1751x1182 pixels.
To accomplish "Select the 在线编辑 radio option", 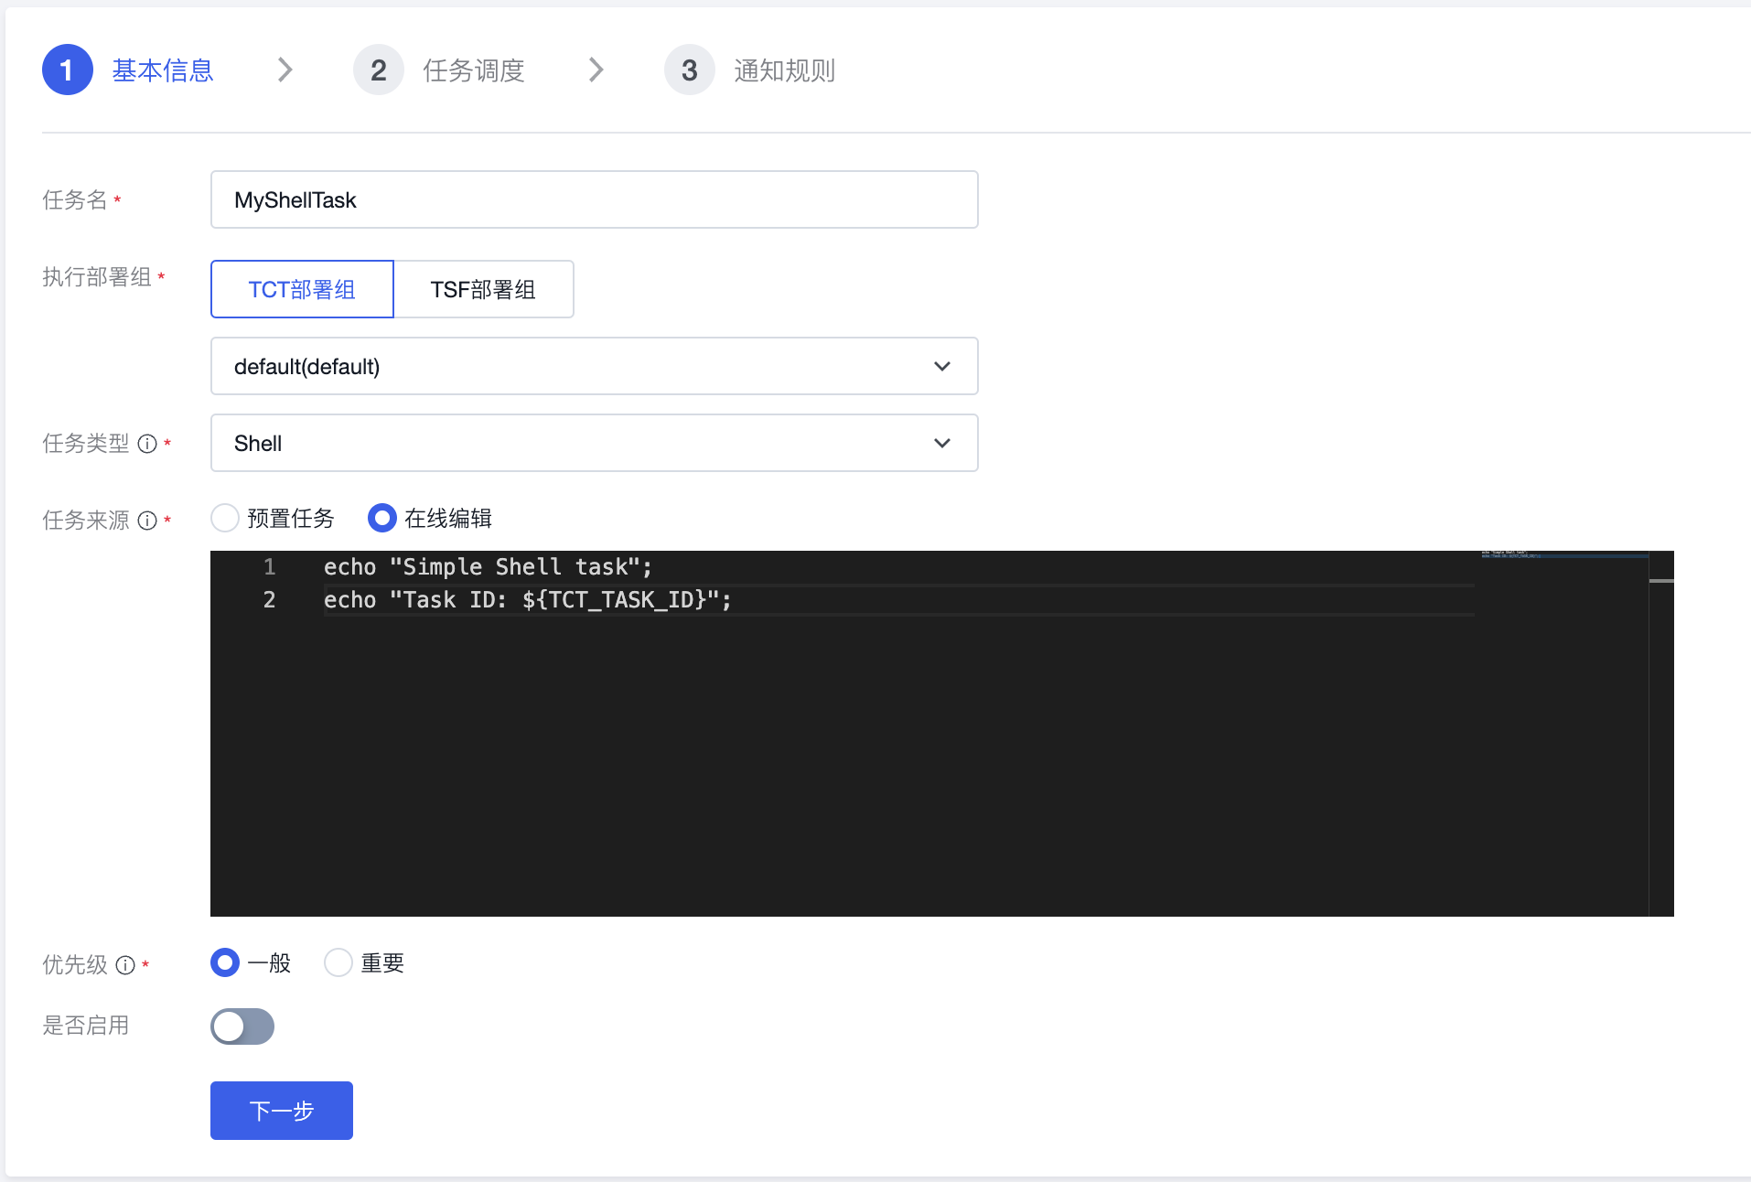I will click(x=381, y=519).
